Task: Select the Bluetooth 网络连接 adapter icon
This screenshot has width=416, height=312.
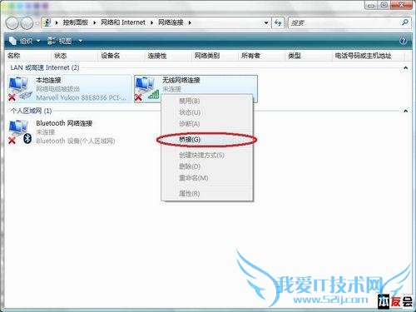Action: [20, 132]
